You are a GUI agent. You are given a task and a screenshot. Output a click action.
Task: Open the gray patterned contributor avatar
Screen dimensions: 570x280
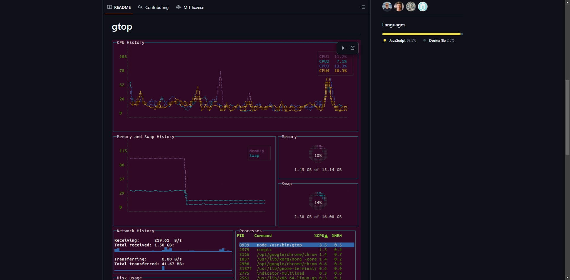pyautogui.click(x=411, y=7)
